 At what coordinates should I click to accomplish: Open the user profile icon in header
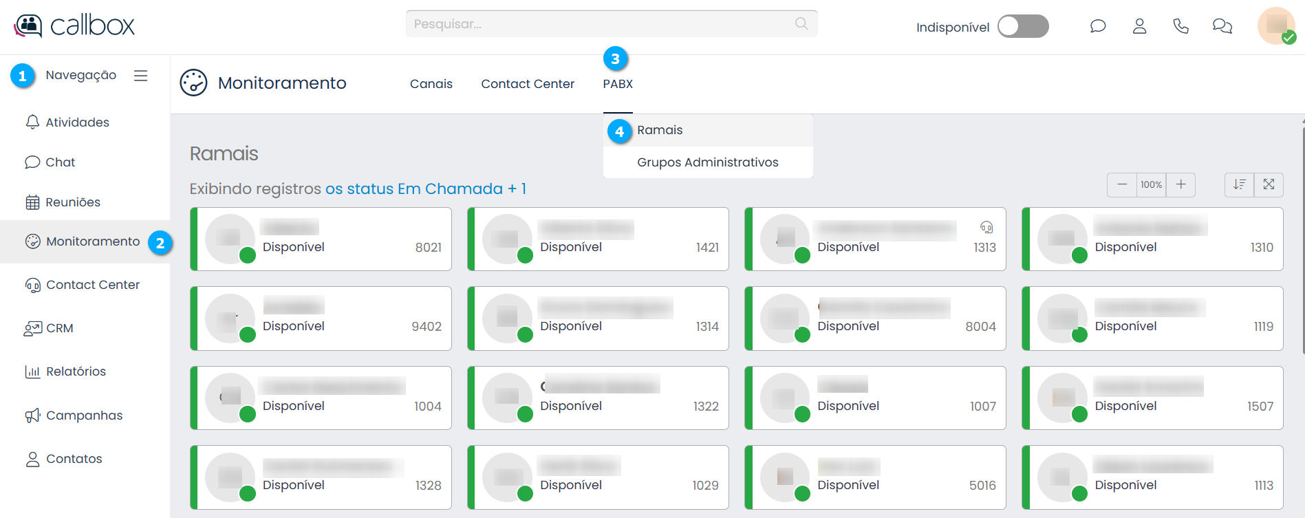[x=1139, y=26]
